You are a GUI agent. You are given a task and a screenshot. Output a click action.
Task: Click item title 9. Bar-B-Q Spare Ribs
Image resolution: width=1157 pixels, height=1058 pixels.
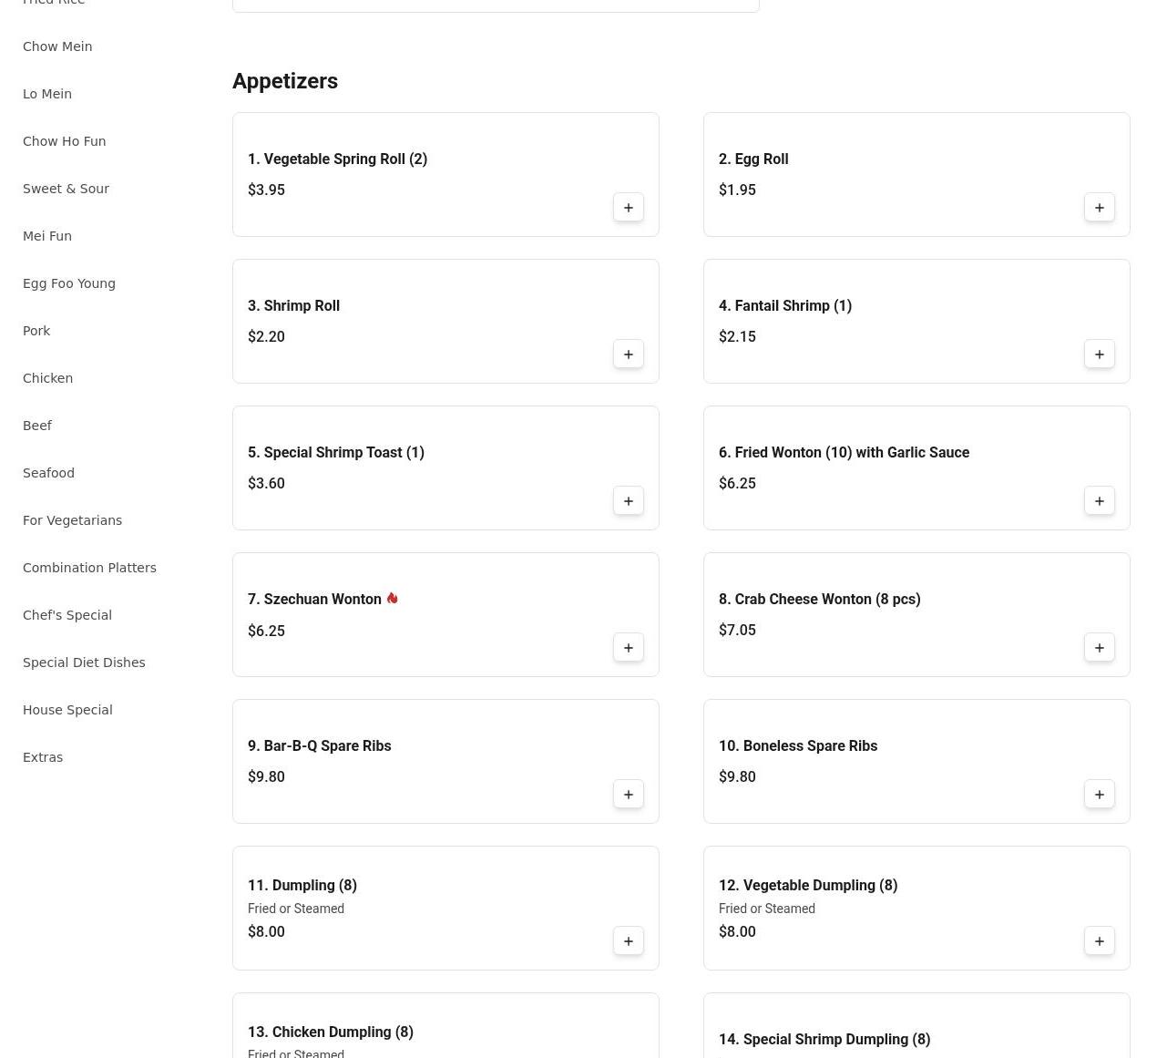[x=319, y=745]
